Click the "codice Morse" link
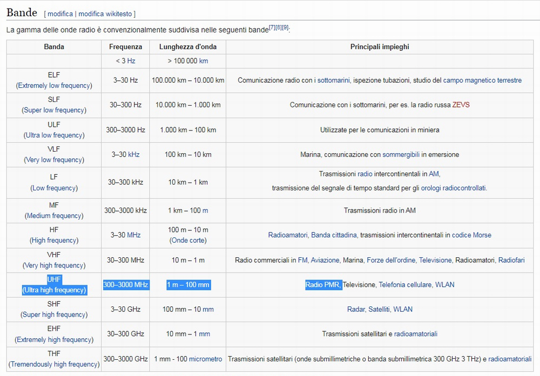 (471, 235)
